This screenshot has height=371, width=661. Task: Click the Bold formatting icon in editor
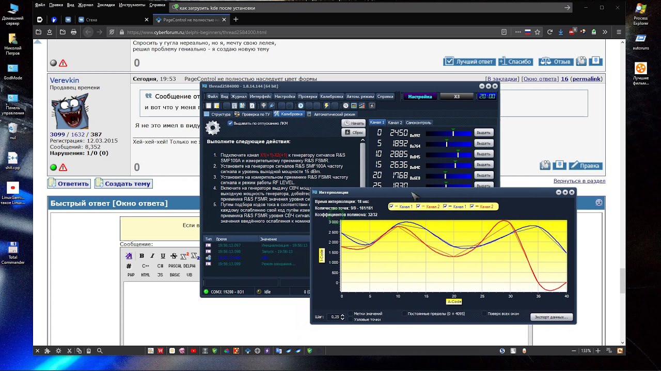(x=141, y=256)
